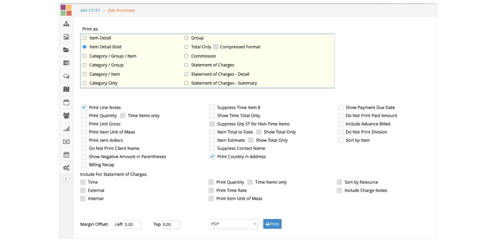Choose the Category / Item radio option
This screenshot has width=491, height=243.
click(85, 74)
